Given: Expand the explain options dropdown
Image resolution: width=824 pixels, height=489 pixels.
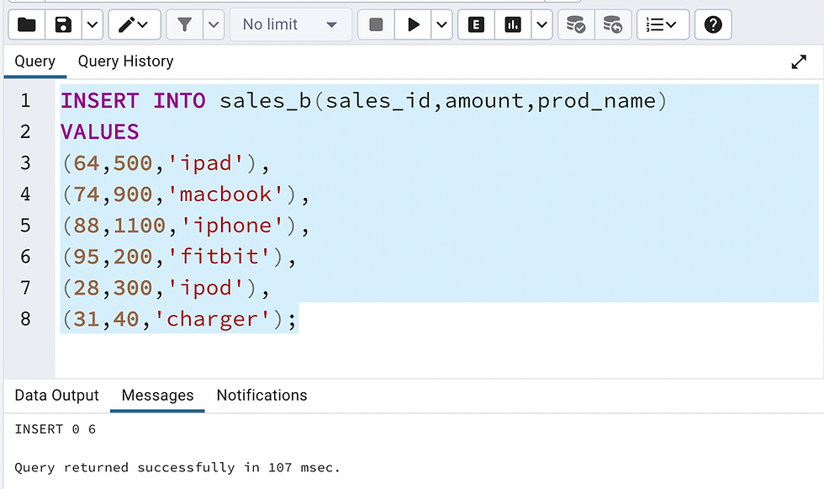Looking at the screenshot, I should 541,24.
